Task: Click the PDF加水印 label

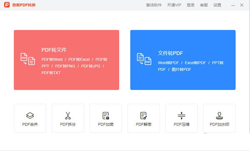Action: 220,124
